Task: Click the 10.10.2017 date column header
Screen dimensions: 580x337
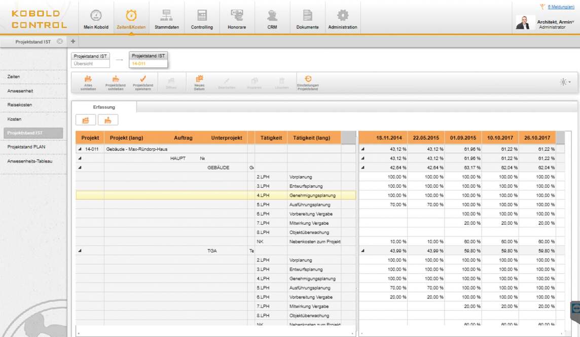Action: tap(500, 138)
